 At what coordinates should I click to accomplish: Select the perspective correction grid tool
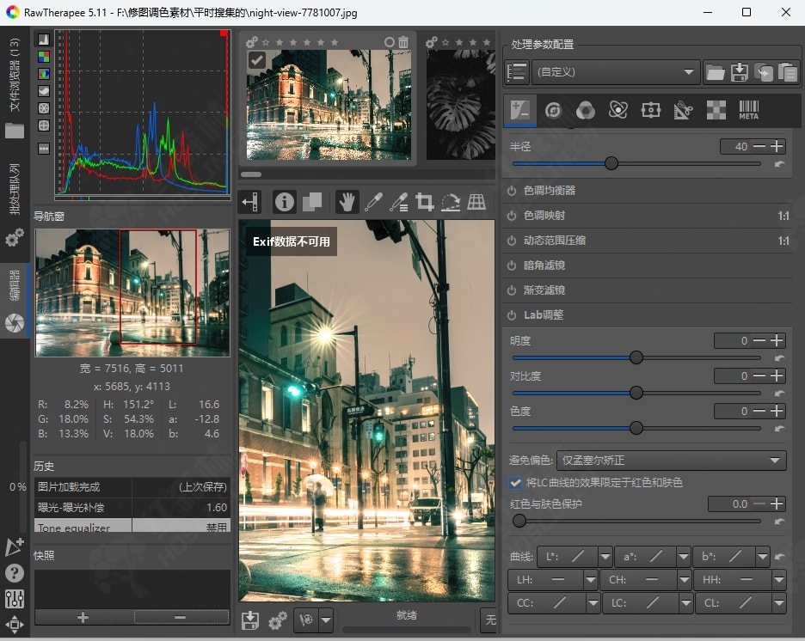pos(476,202)
